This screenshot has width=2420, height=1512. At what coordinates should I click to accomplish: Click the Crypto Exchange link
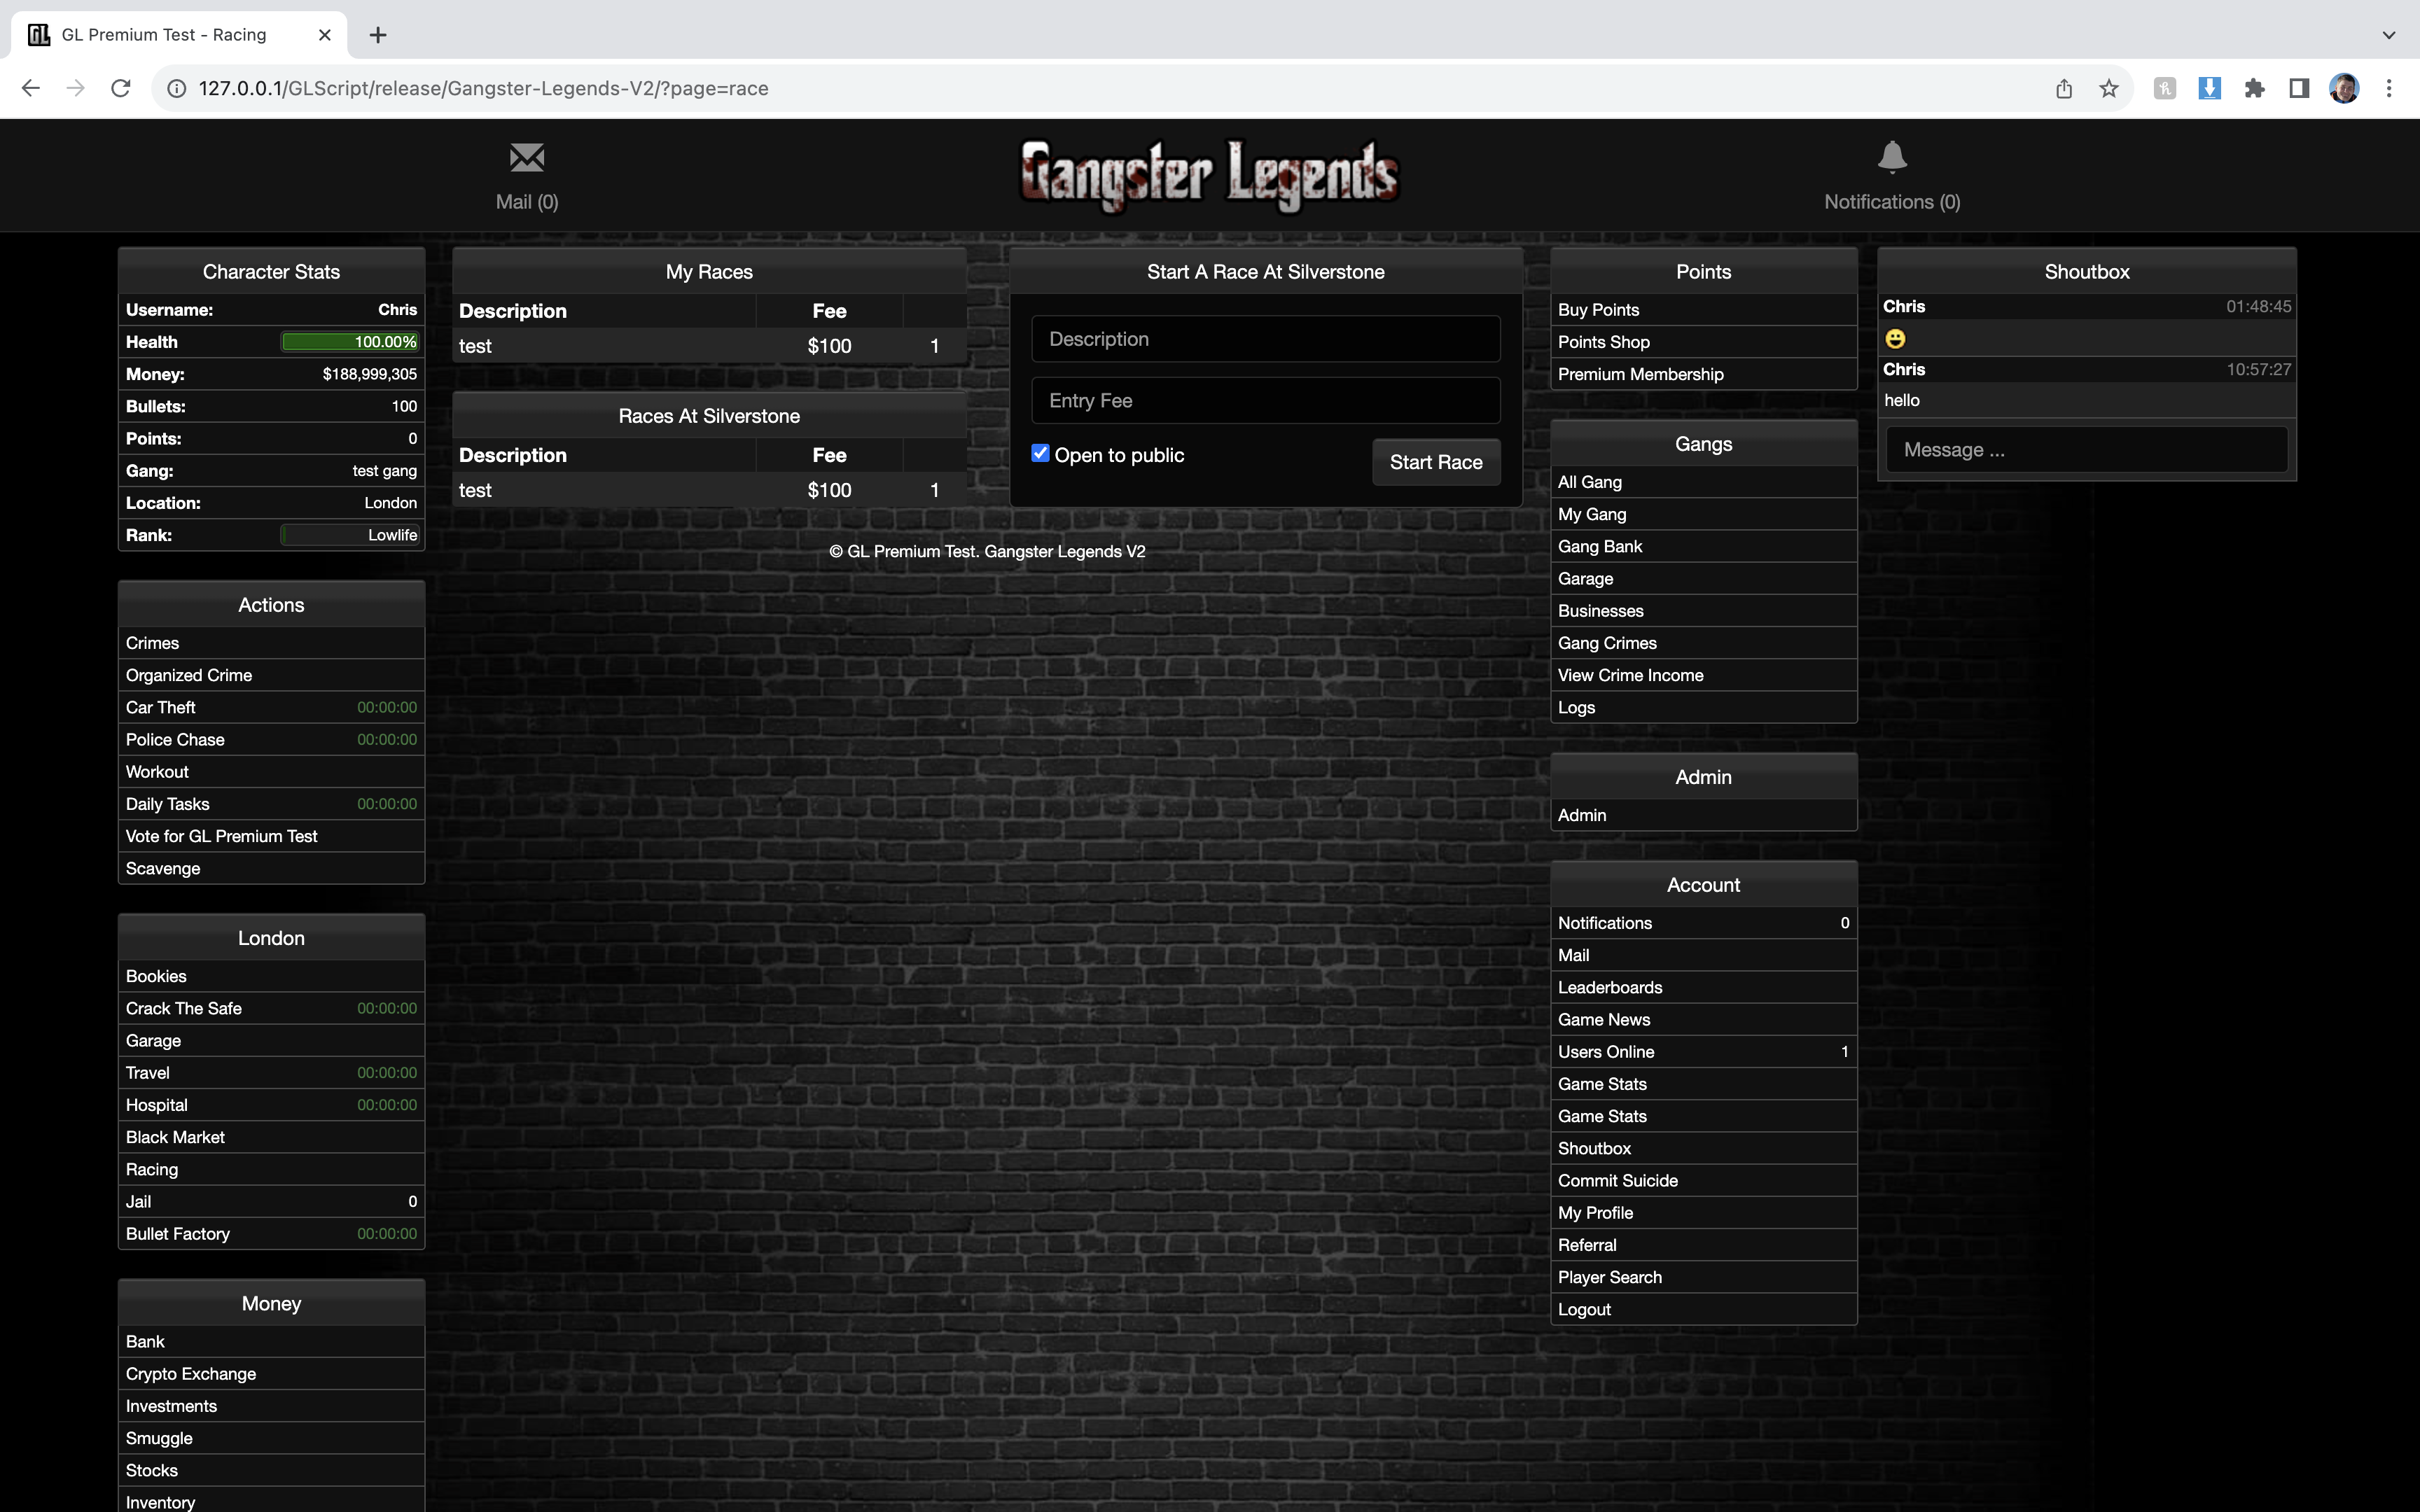pos(191,1373)
